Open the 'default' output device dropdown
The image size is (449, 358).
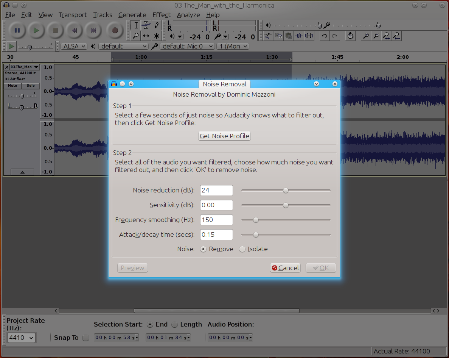[x=123, y=46]
